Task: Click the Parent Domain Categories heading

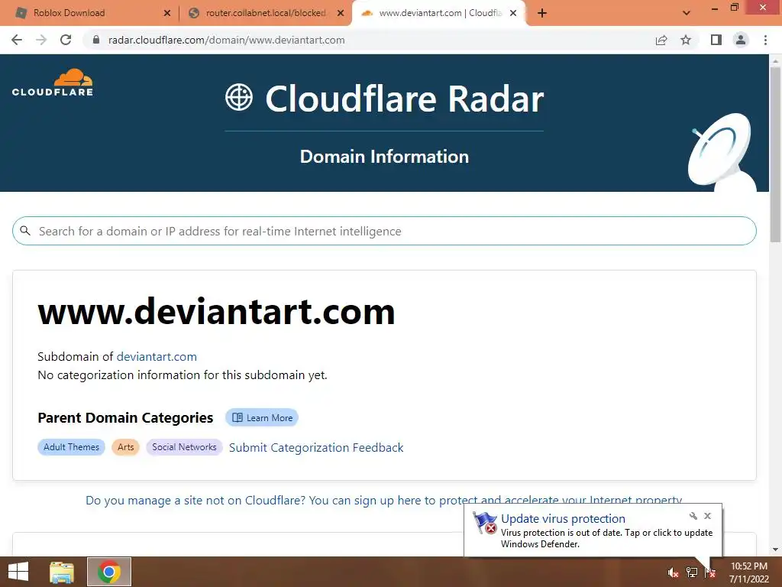Action: pos(125,417)
